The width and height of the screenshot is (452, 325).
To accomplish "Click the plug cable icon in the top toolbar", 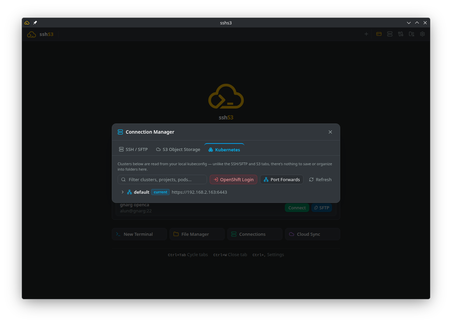I will click(401, 34).
